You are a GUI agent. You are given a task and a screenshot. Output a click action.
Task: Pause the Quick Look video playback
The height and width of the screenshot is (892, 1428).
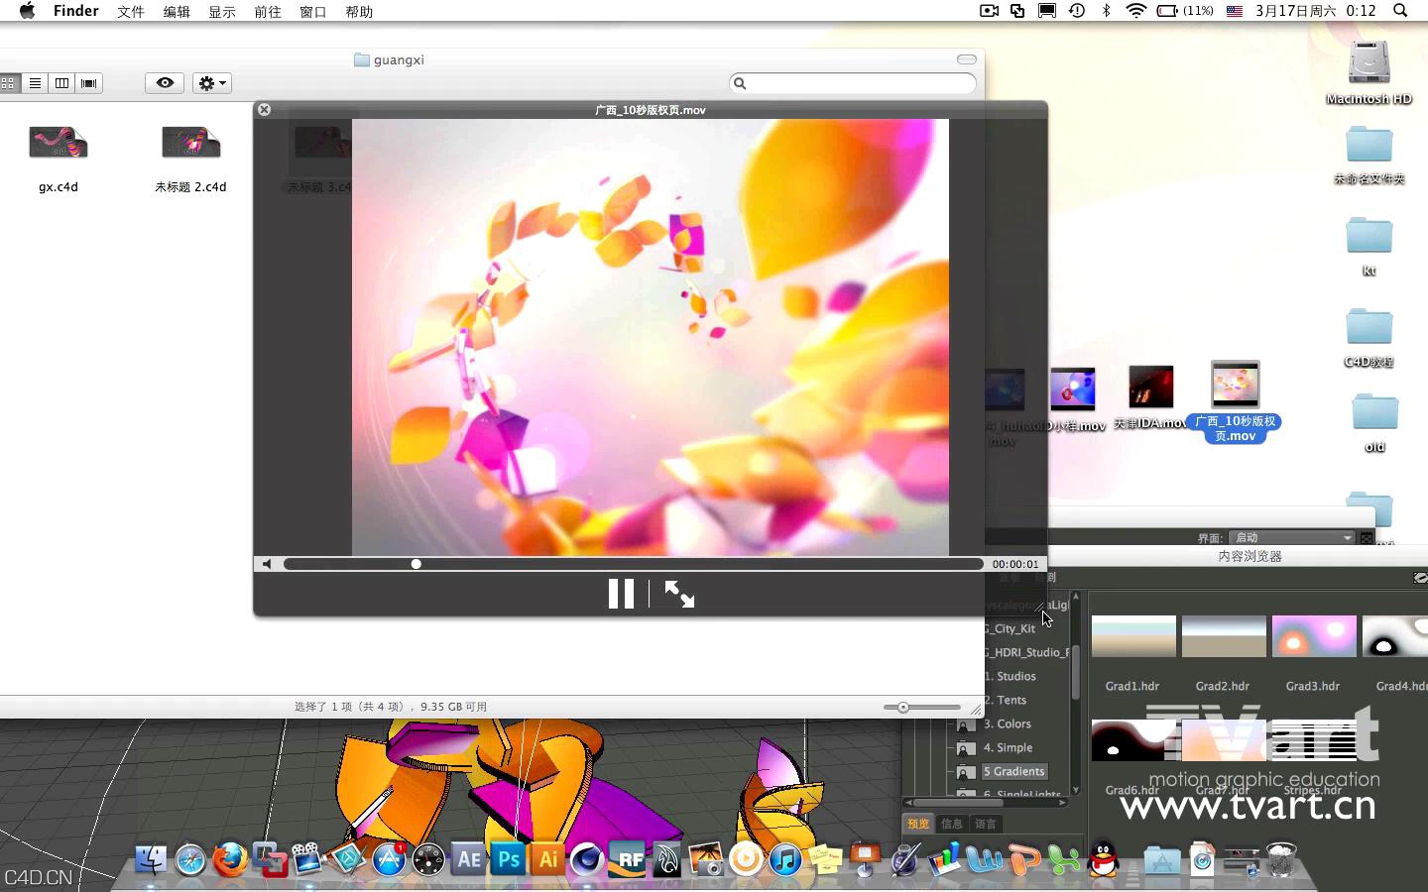(x=621, y=594)
